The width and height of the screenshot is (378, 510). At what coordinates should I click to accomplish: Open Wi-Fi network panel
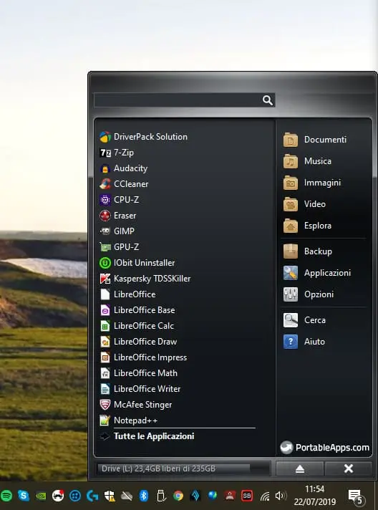pos(265,496)
